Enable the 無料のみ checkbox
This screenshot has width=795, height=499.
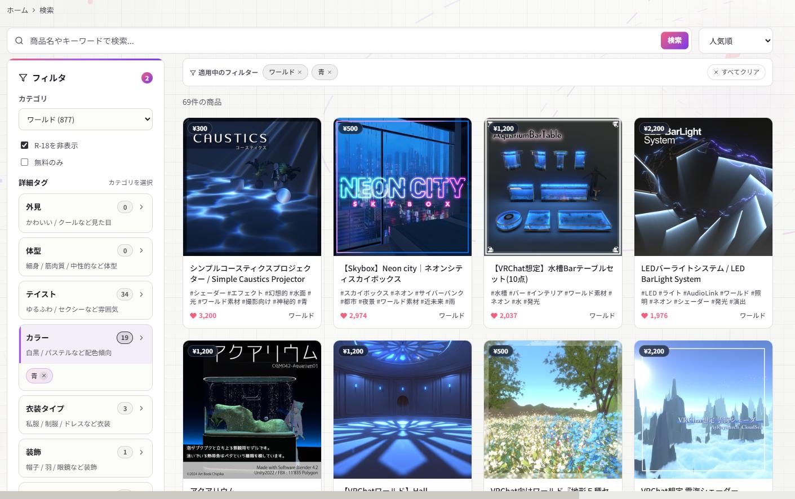[x=24, y=162]
